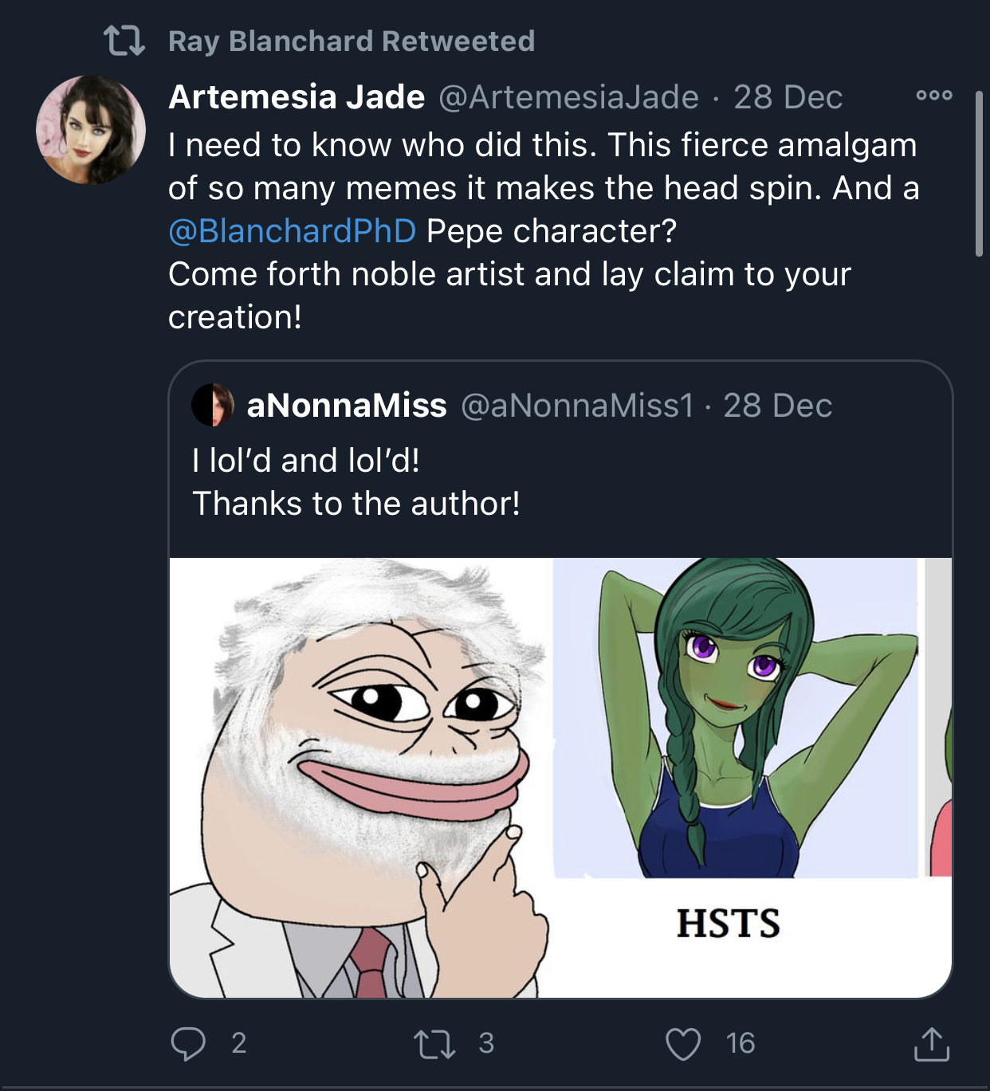Open Artemesia Jade display name

coord(297,97)
